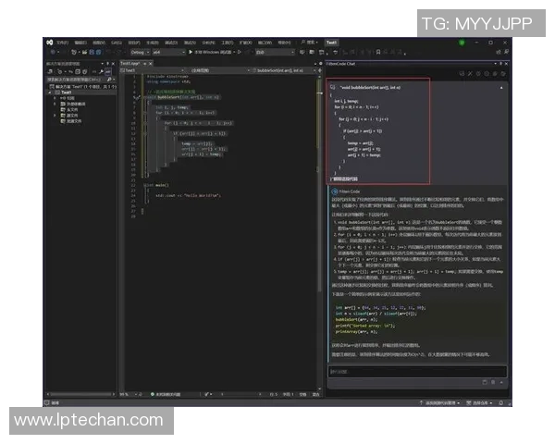Select the Header Files folder
The width and height of the screenshot is (555, 444).
pyautogui.click(x=72, y=110)
